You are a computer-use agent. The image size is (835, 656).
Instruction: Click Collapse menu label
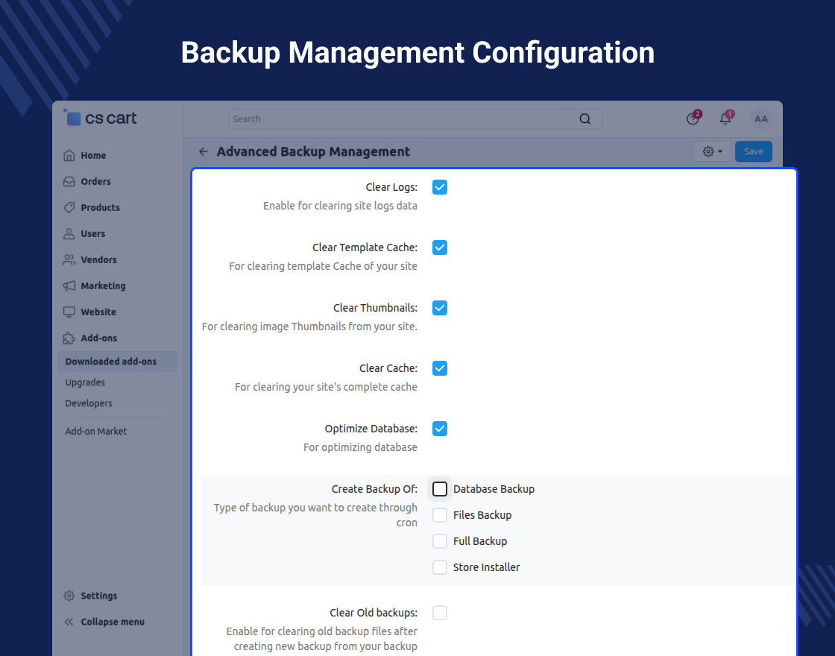click(x=113, y=622)
